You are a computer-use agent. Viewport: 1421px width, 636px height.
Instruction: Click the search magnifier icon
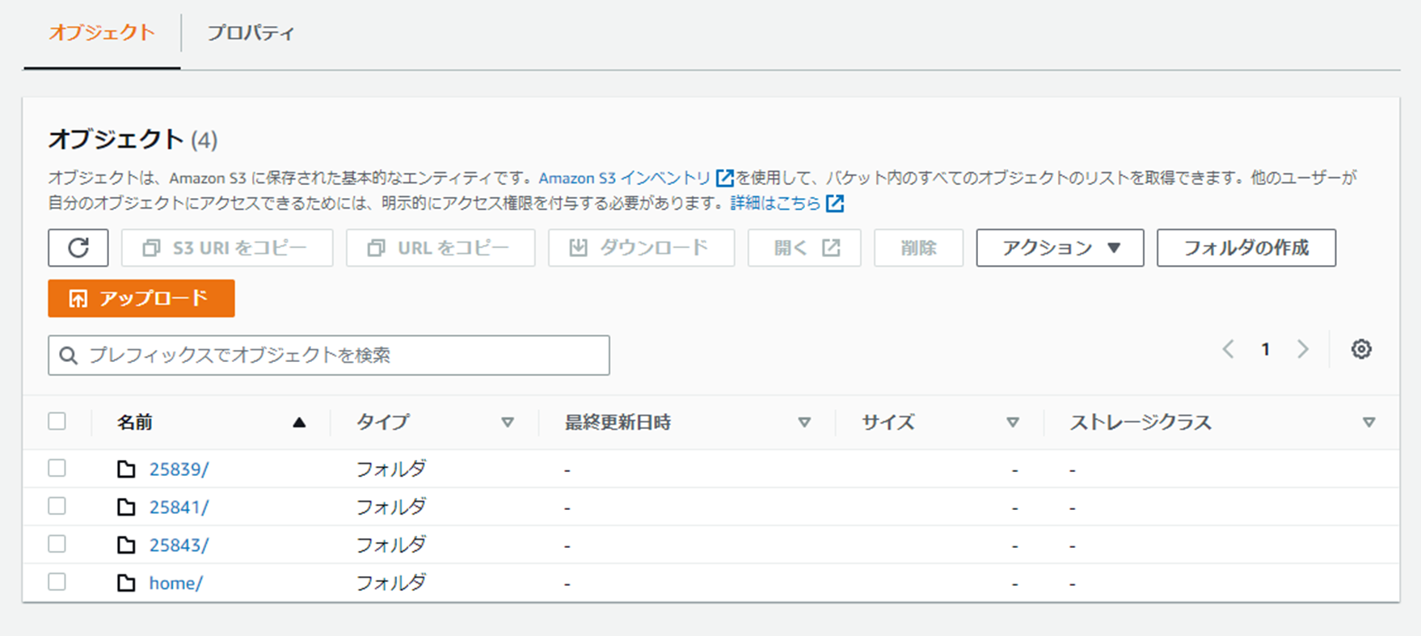[x=69, y=356]
